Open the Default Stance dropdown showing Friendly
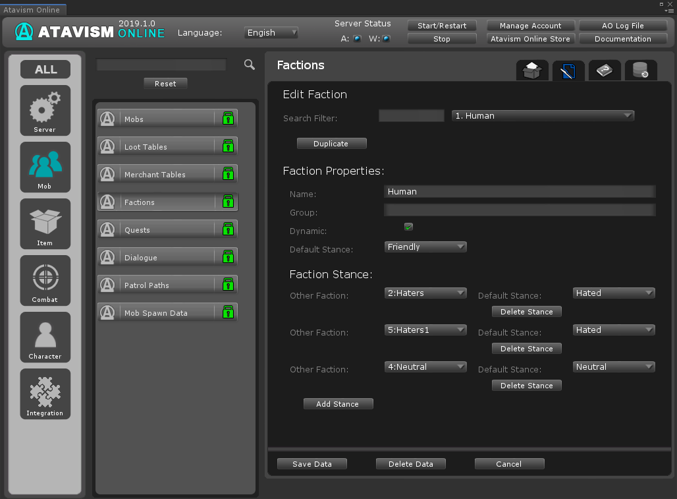Screen dimensions: 677x499 point(425,247)
